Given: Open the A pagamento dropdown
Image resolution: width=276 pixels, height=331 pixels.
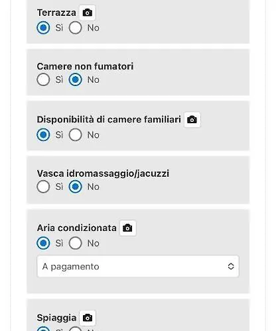Looking at the screenshot, I should tap(138, 266).
